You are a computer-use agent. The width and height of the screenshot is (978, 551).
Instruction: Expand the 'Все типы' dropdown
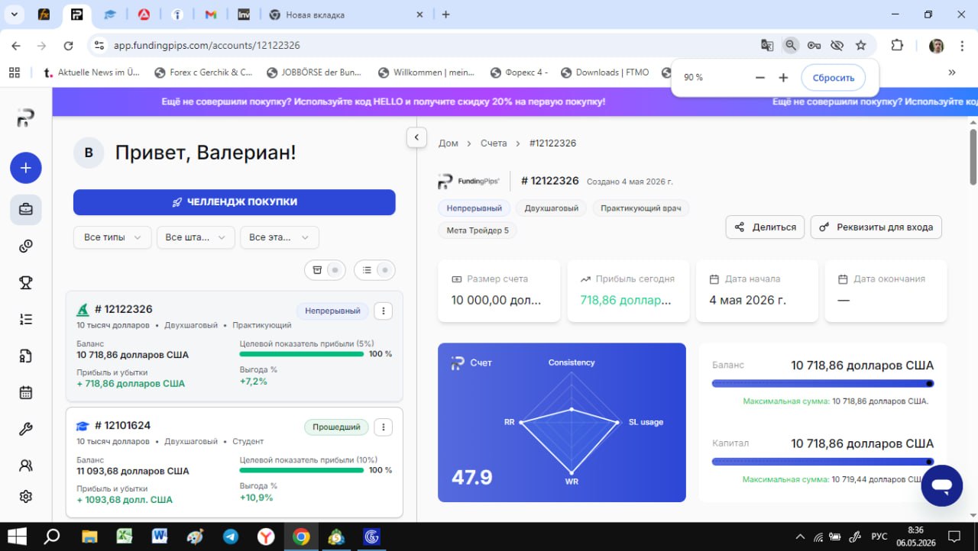pyautogui.click(x=112, y=237)
